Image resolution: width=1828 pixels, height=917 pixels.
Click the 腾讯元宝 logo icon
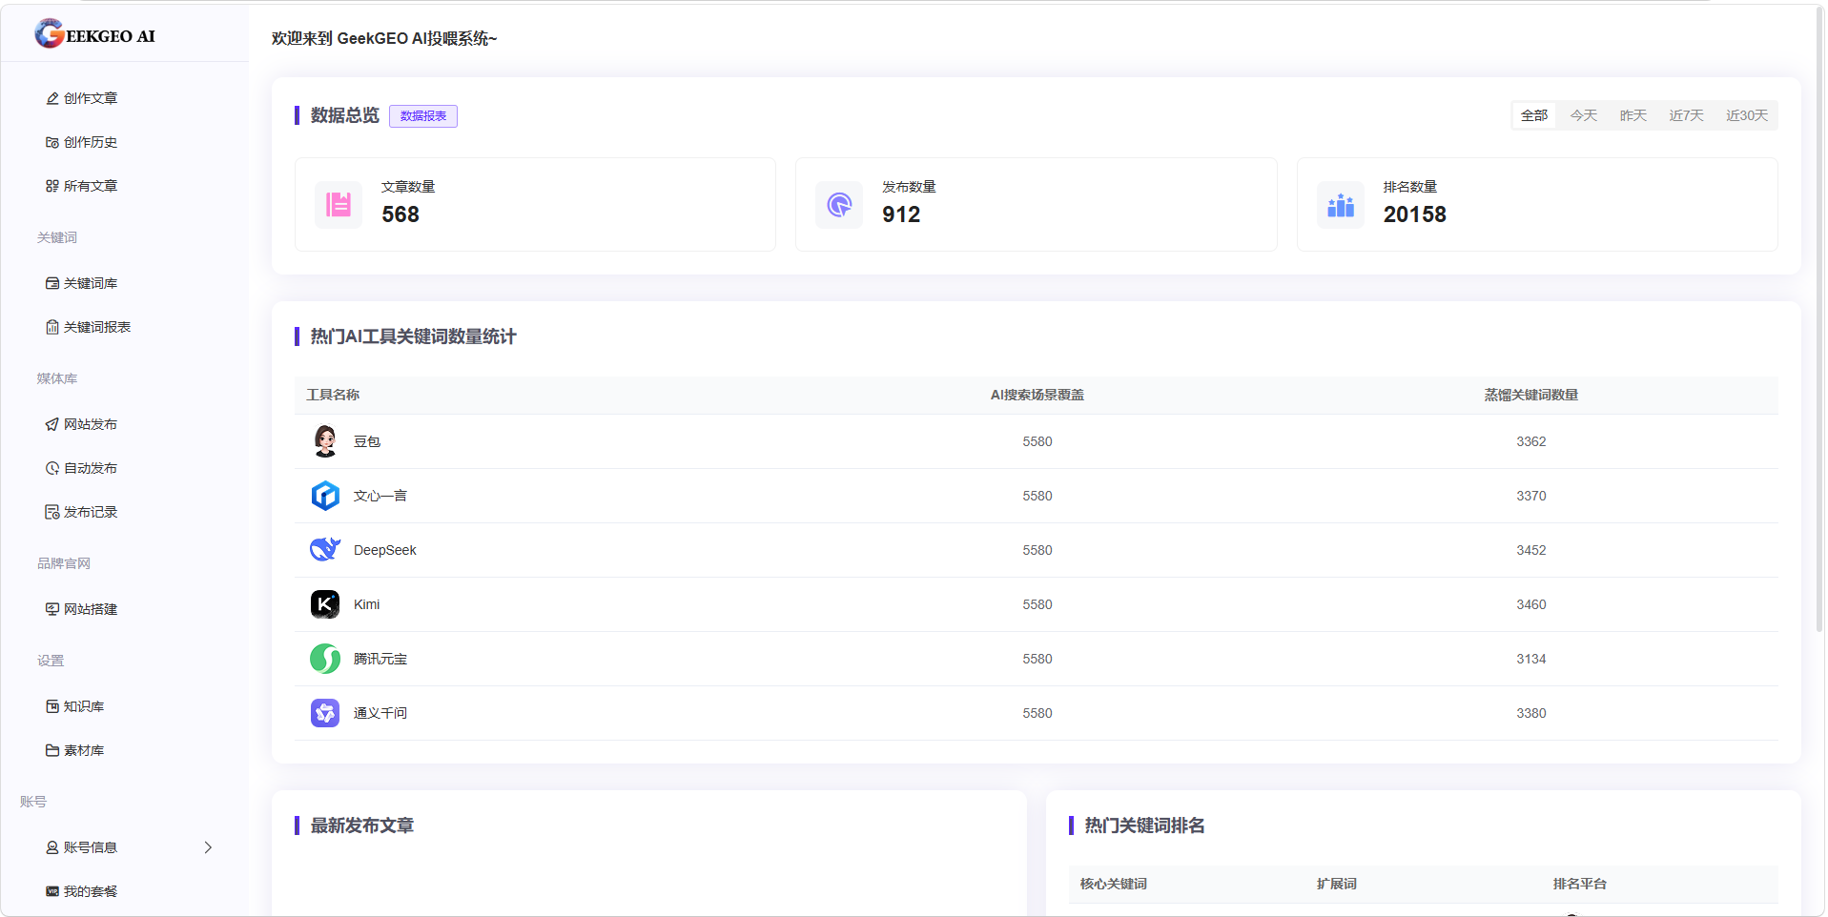tap(325, 659)
